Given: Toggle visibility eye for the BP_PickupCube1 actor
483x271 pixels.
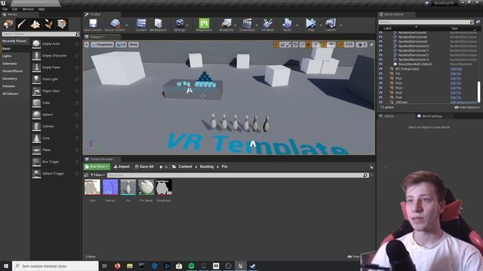Looking at the screenshot, I should coord(380,69).
